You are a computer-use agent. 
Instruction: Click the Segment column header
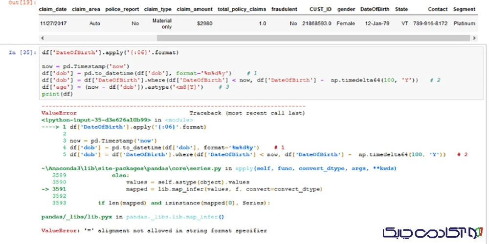point(464,9)
